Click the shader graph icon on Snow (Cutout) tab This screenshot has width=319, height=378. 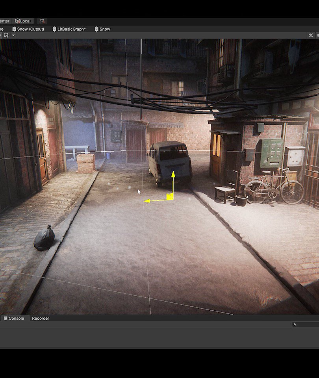tap(14, 29)
